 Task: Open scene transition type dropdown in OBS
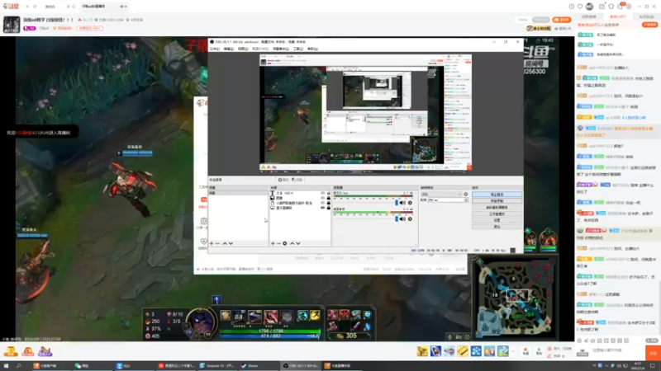[x=441, y=195]
